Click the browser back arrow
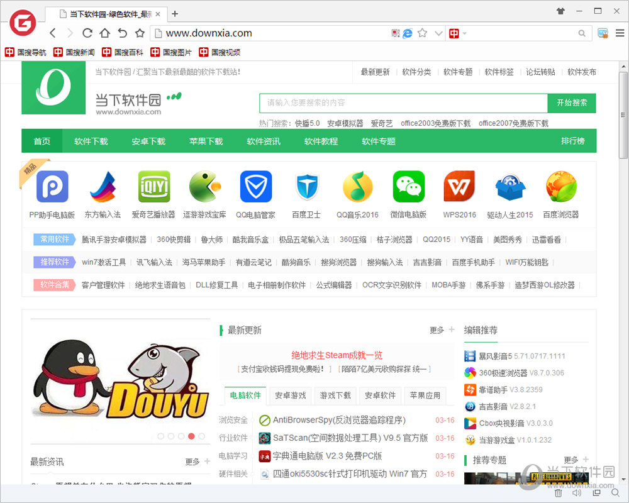629x503 pixels. [x=53, y=33]
